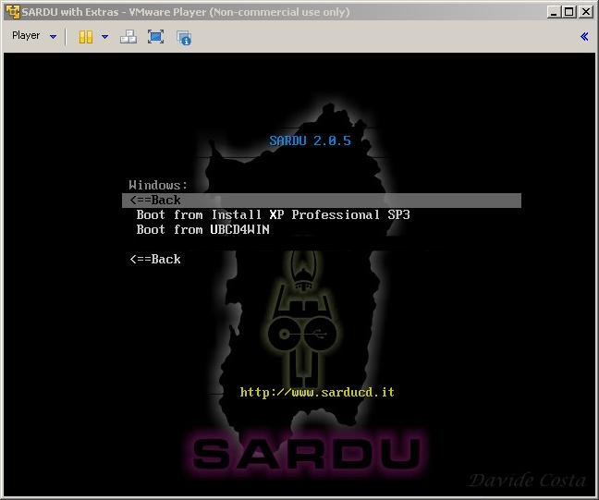Expand the Player dropdown arrow

click(x=53, y=37)
